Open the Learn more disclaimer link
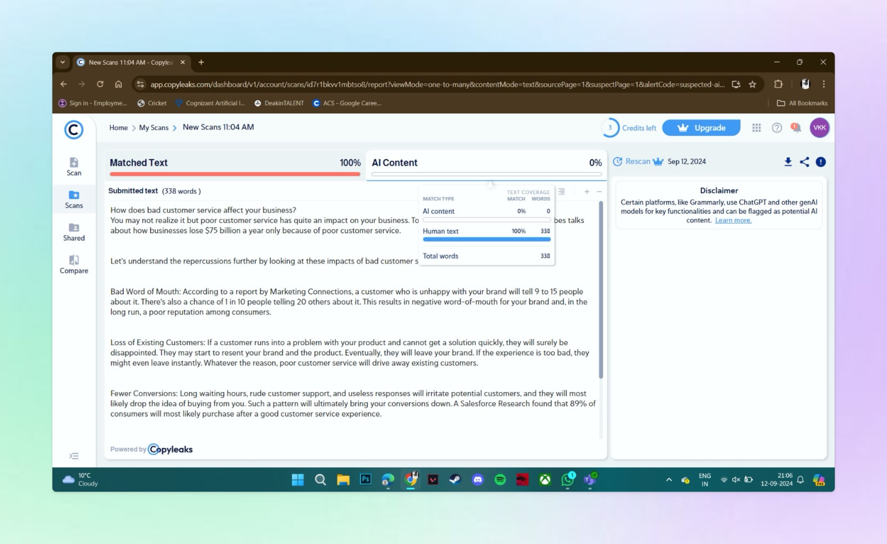887x544 pixels. [x=733, y=220]
